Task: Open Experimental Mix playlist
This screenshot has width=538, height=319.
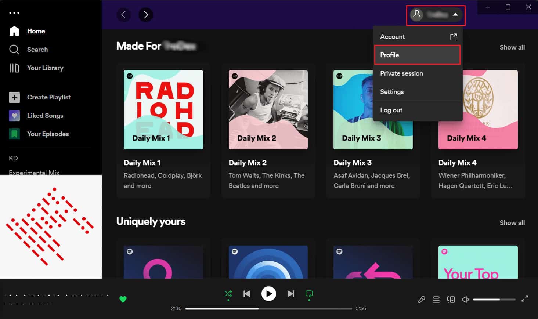Action: [x=34, y=172]
